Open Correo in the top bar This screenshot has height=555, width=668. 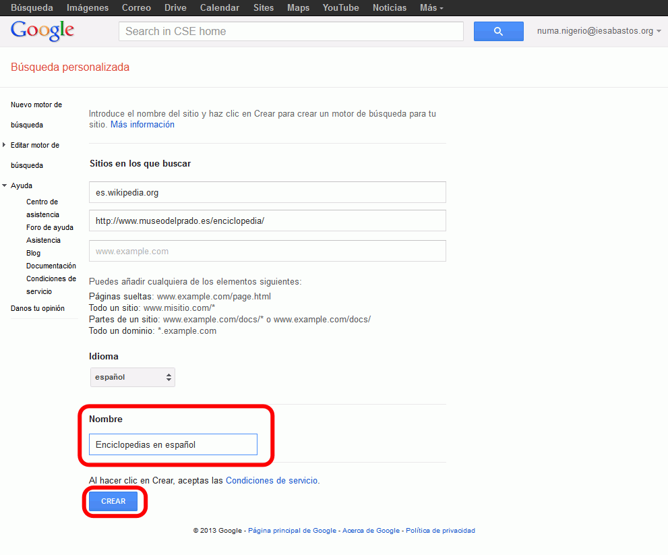pyautogui.click(x=136, y=7)
